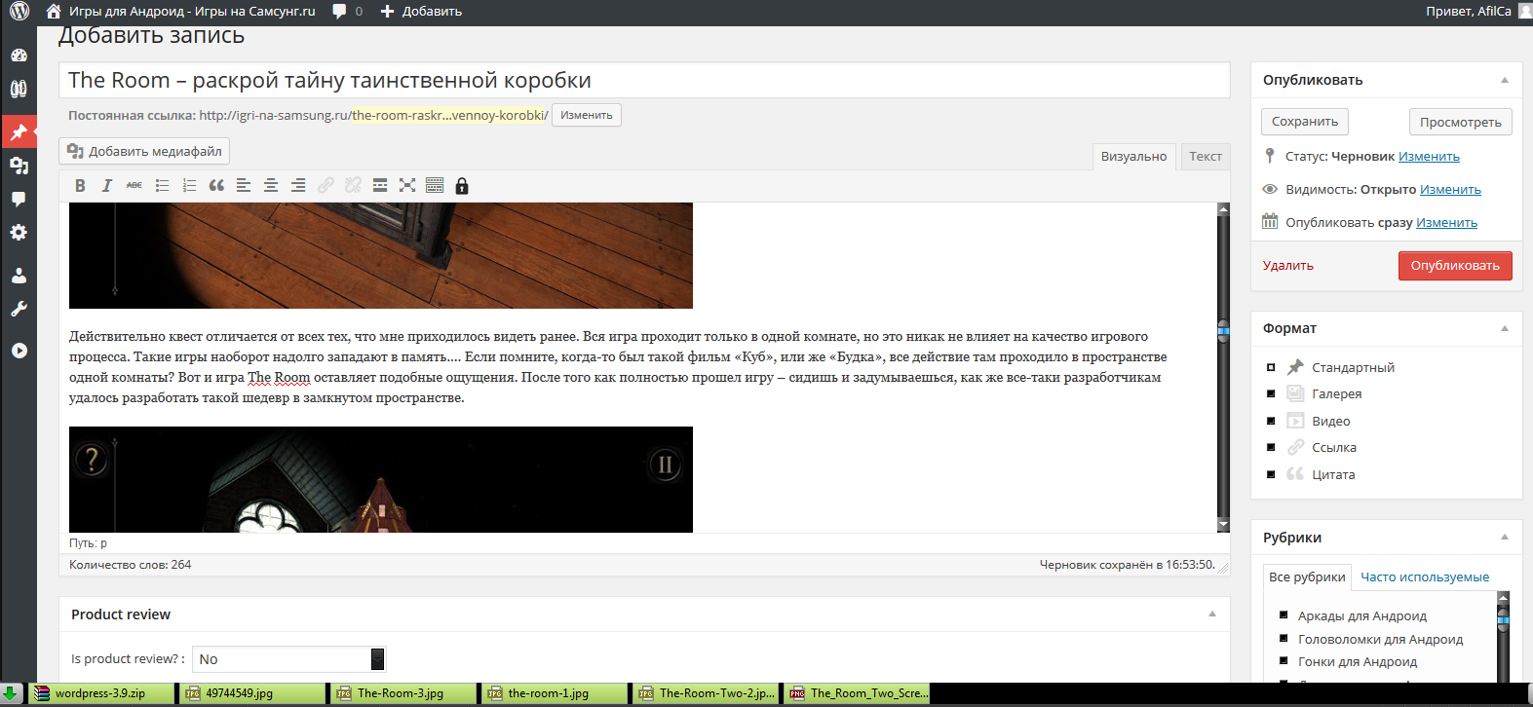1533x707 pixels.
Task: Open the WordPress logo menu
Action: coord(19,12)
